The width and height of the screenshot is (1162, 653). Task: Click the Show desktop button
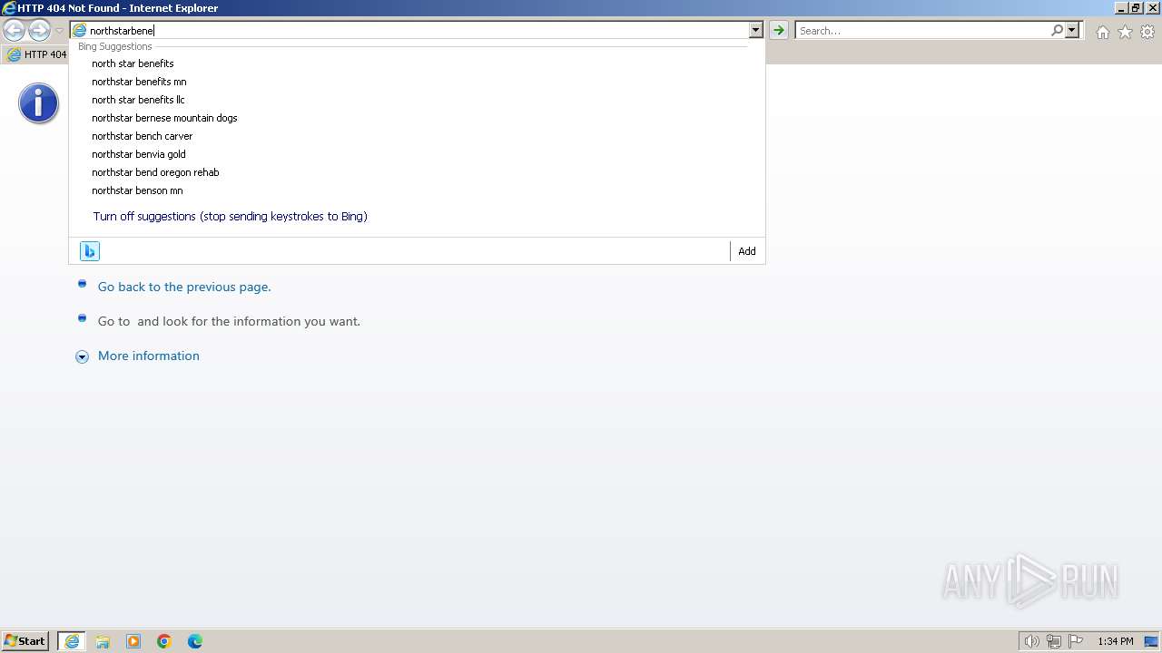coord(1151,641)
